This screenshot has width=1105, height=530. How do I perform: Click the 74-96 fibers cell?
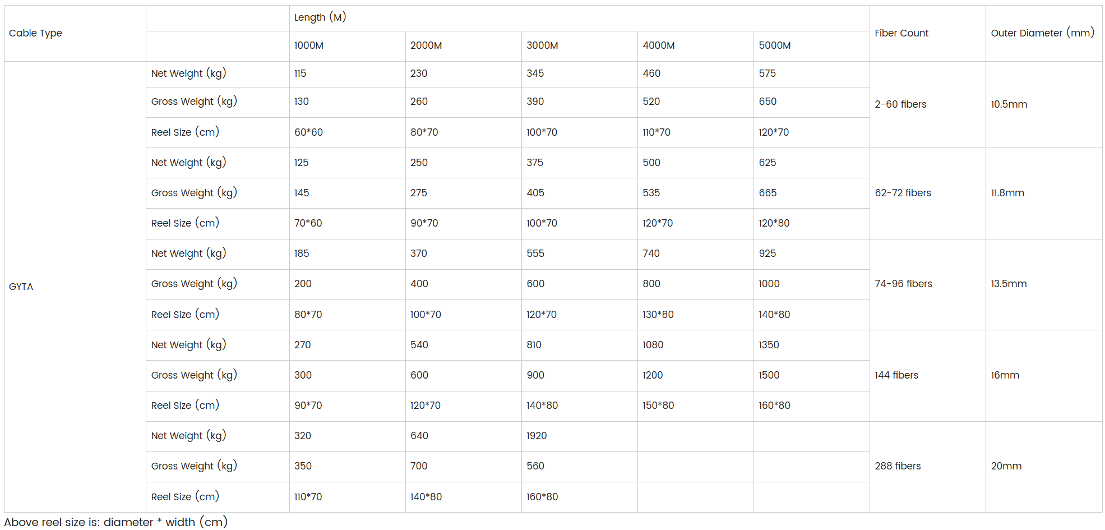point(927,284)
